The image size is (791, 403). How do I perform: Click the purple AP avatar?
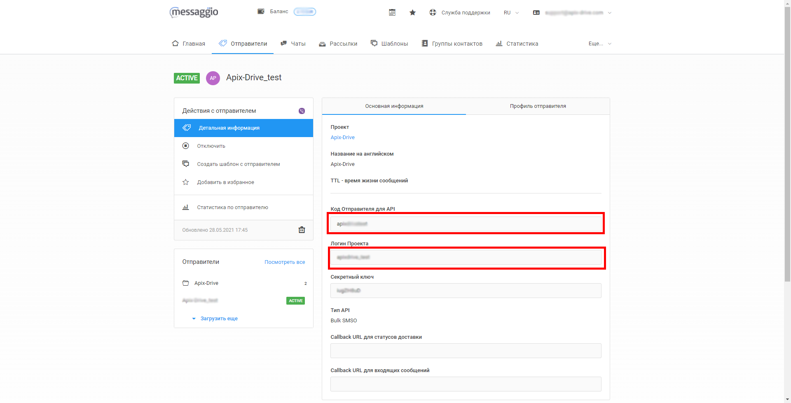pyautogui.click(x=213, y=78)
